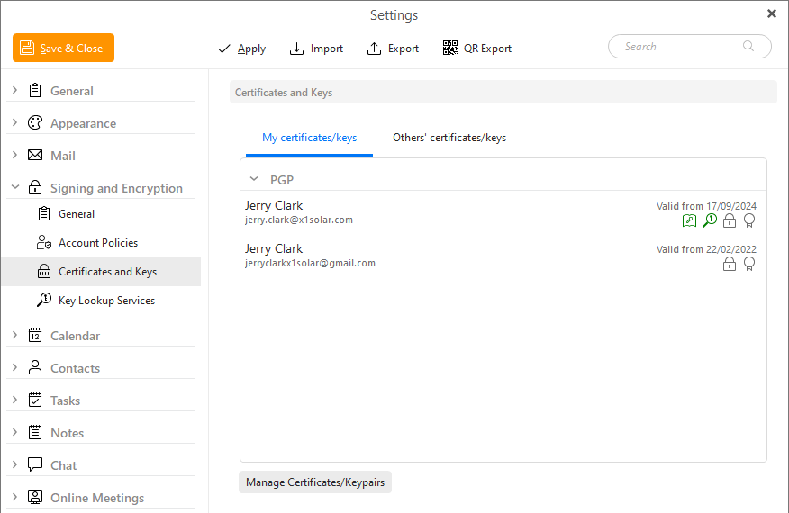Click the Apply checkmark icon

pos(224,49)
